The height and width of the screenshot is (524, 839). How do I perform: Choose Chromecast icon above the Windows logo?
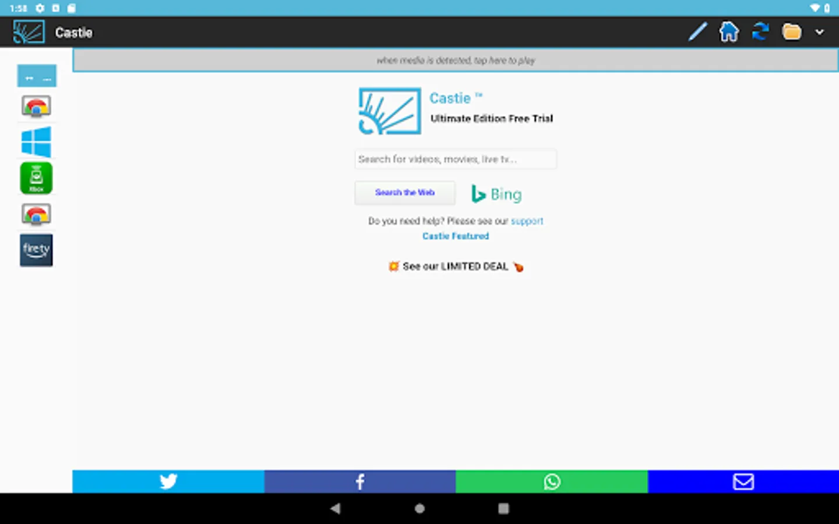coord(36,107)
